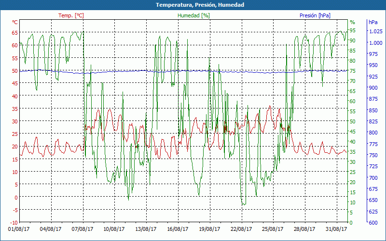The height and width of the screenshot is (241, 386).
Task: Click the green humidity axis value 35
Action: coord(353,152)
